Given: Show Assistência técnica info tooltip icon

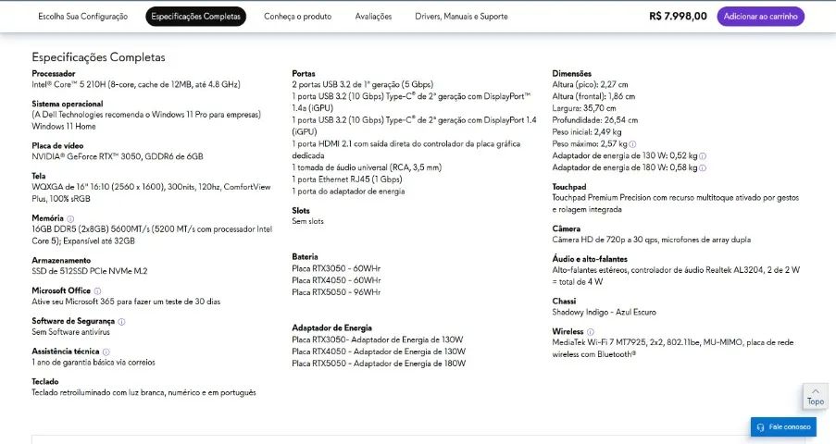Looking at the screenshot, I should [x=106, y=351].
